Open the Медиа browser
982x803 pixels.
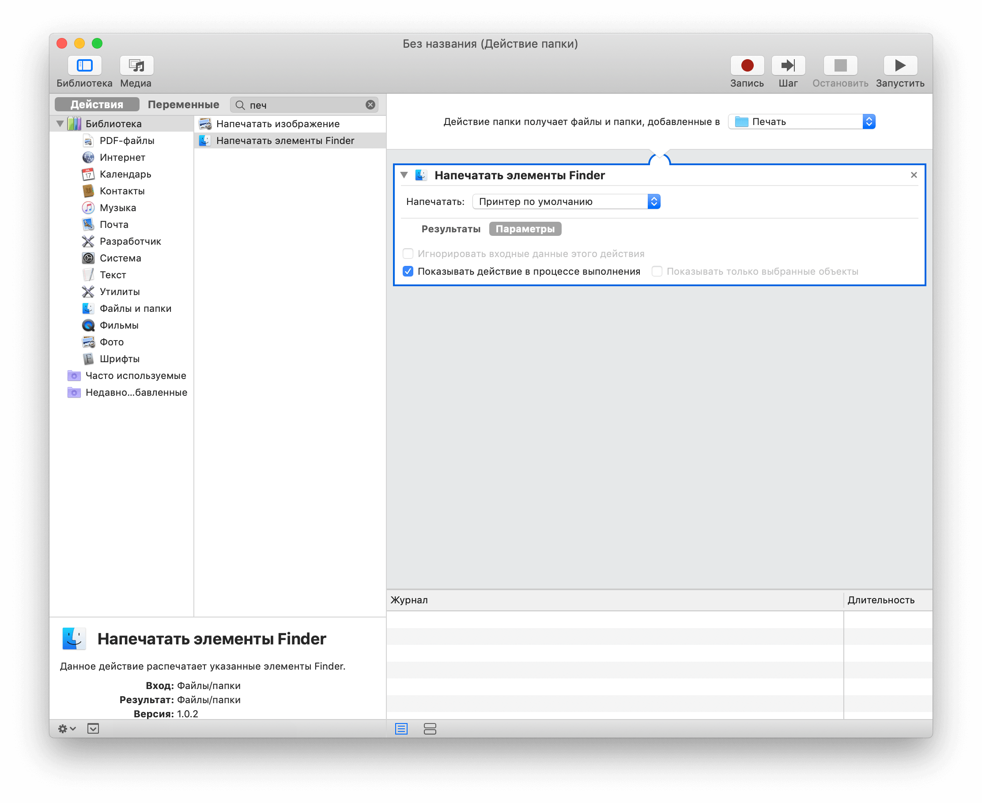pyautogui.click(x=136, y=65)
